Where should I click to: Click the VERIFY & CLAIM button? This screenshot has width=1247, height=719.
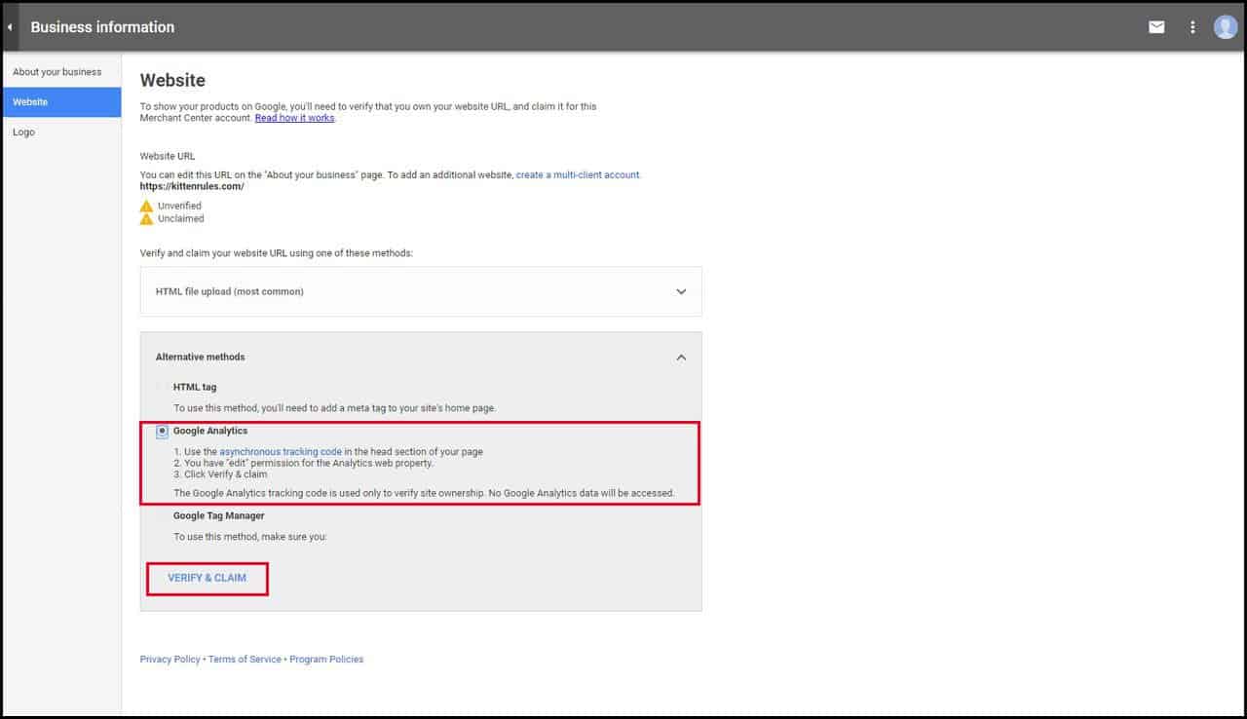(207, 578)
